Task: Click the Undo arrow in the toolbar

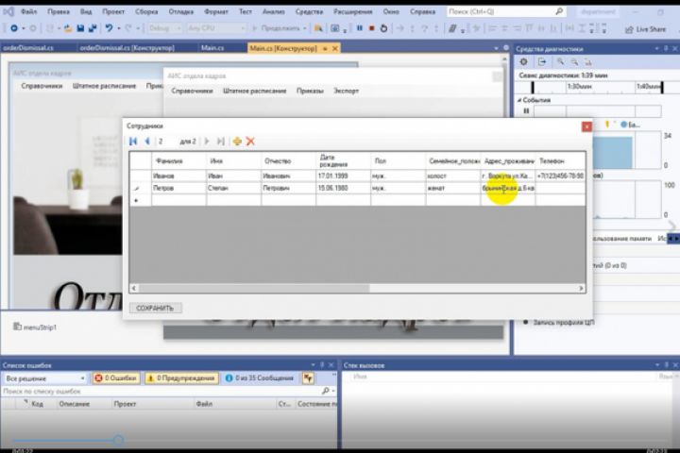Action: [x=109, y=28]
